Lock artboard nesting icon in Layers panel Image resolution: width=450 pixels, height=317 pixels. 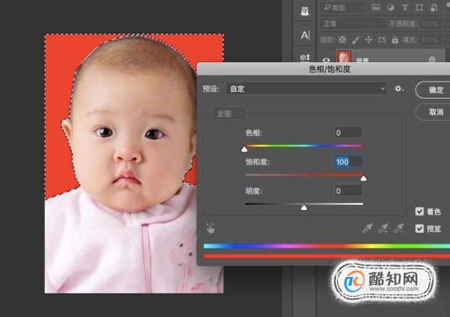tap(381, 40)
